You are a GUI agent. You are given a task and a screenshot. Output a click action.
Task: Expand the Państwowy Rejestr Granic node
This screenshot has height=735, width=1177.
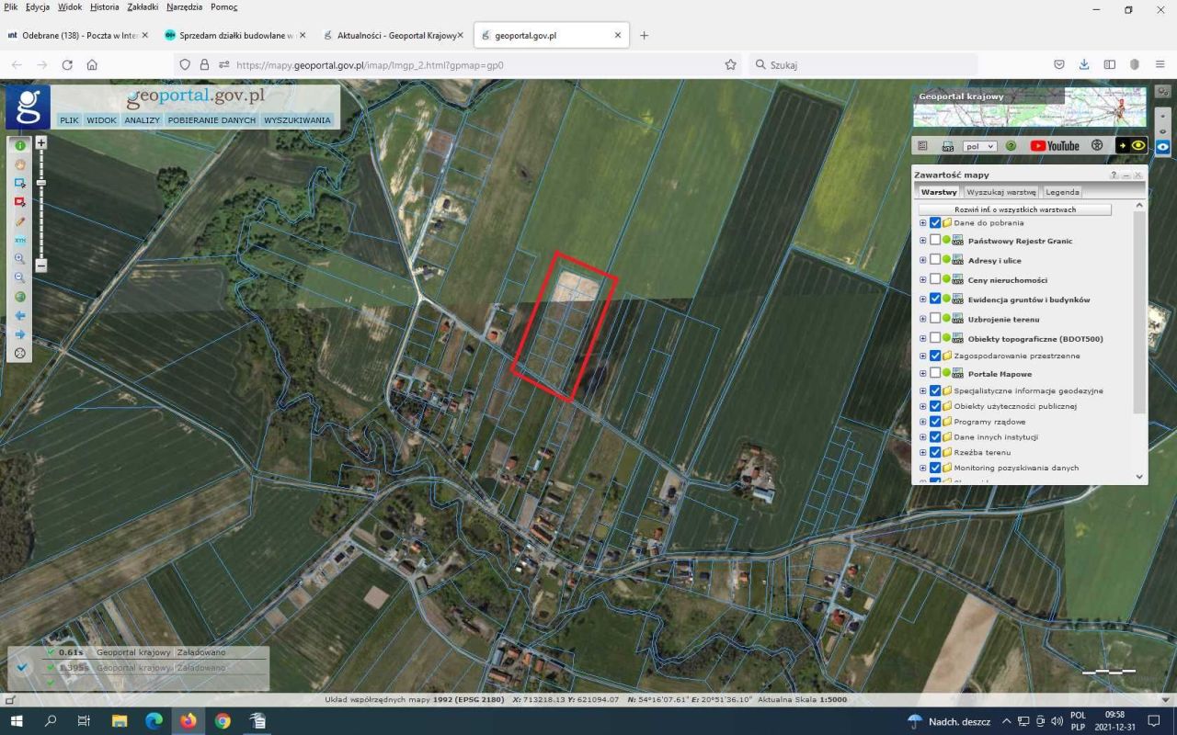[x=922, y=241]
